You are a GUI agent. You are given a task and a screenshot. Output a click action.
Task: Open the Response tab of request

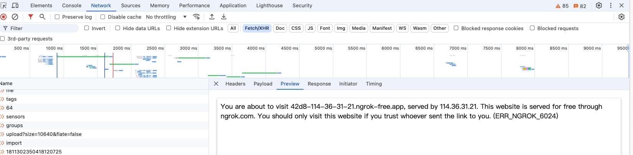click(x=319, y=84)
